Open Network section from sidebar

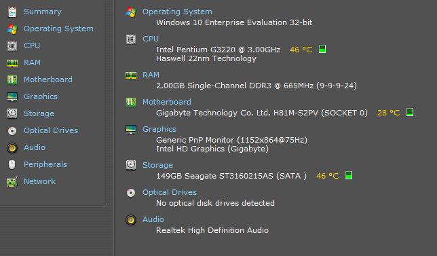[x=39, y=181]
